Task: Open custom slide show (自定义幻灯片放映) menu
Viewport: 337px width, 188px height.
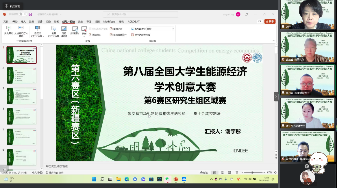Action: pyautogui.click(x=37, y=32)
